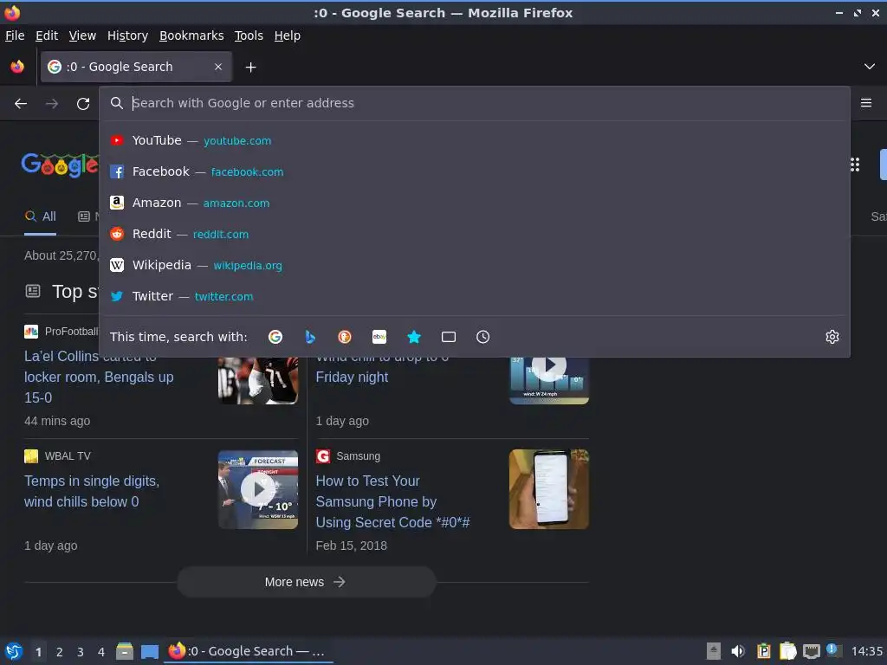Open the Bookmarks menu
This screenshot has width=887, height=665.
click(191, 36)
